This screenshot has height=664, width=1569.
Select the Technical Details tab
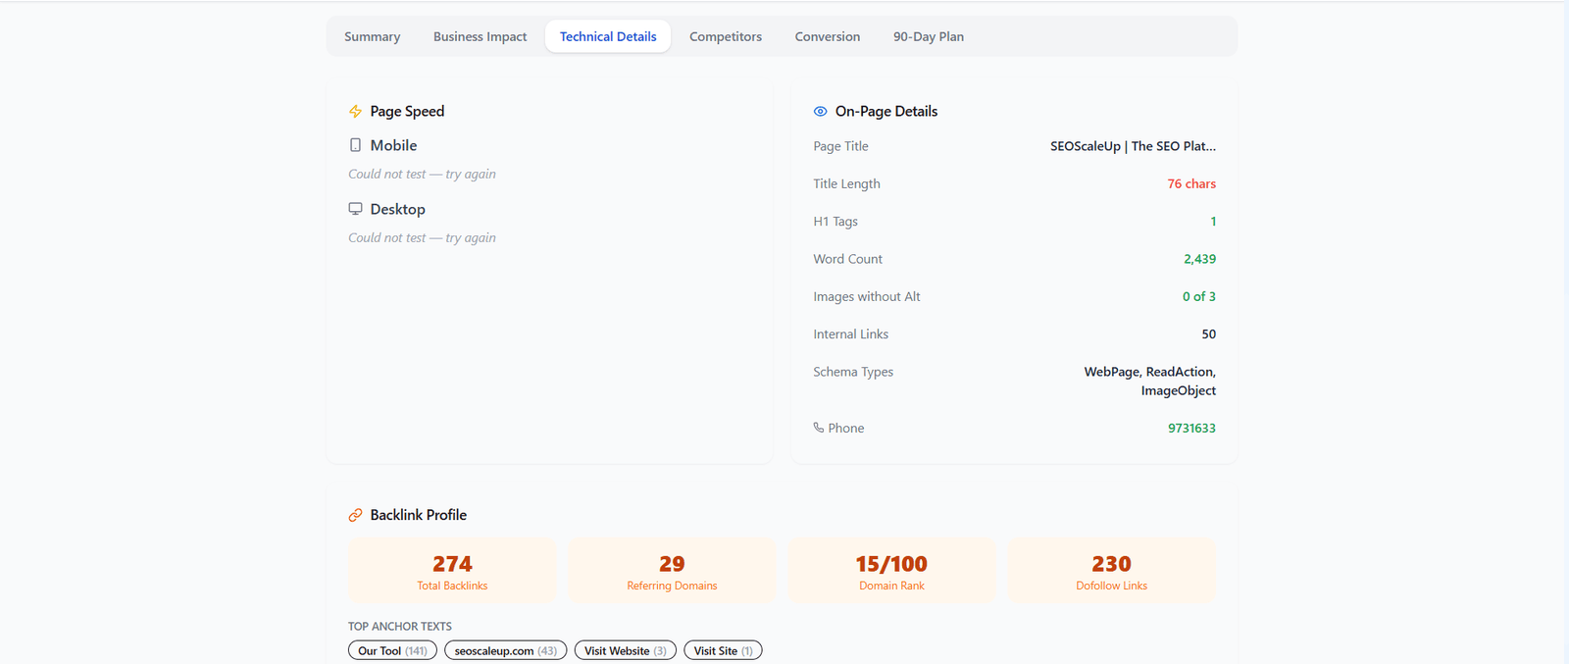click(x=608, y=36)
